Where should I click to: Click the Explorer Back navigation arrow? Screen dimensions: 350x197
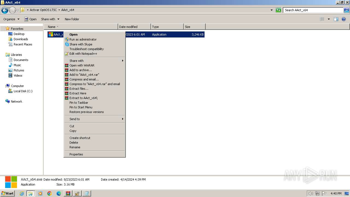[5, 10]
